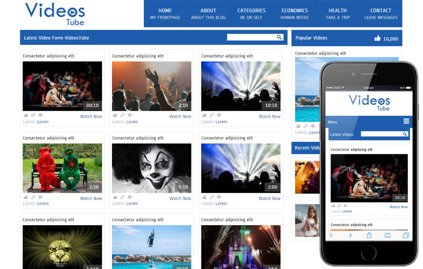The width and height of the screenshot is (423, 269).
Task: Open the castle fireworks video thumbnail
Action: (241, 247)
